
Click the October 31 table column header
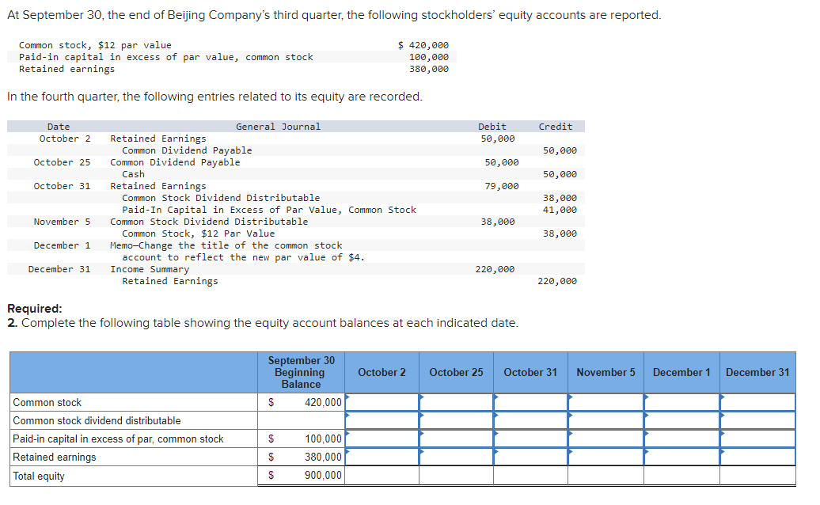click(x=530, y=372)
